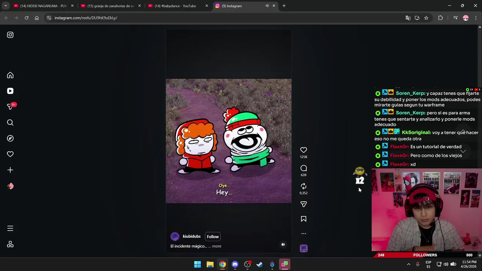Viewport: 482px width, 271px height.
Task: Open Instagram logo home link
Action: [10, 35]
